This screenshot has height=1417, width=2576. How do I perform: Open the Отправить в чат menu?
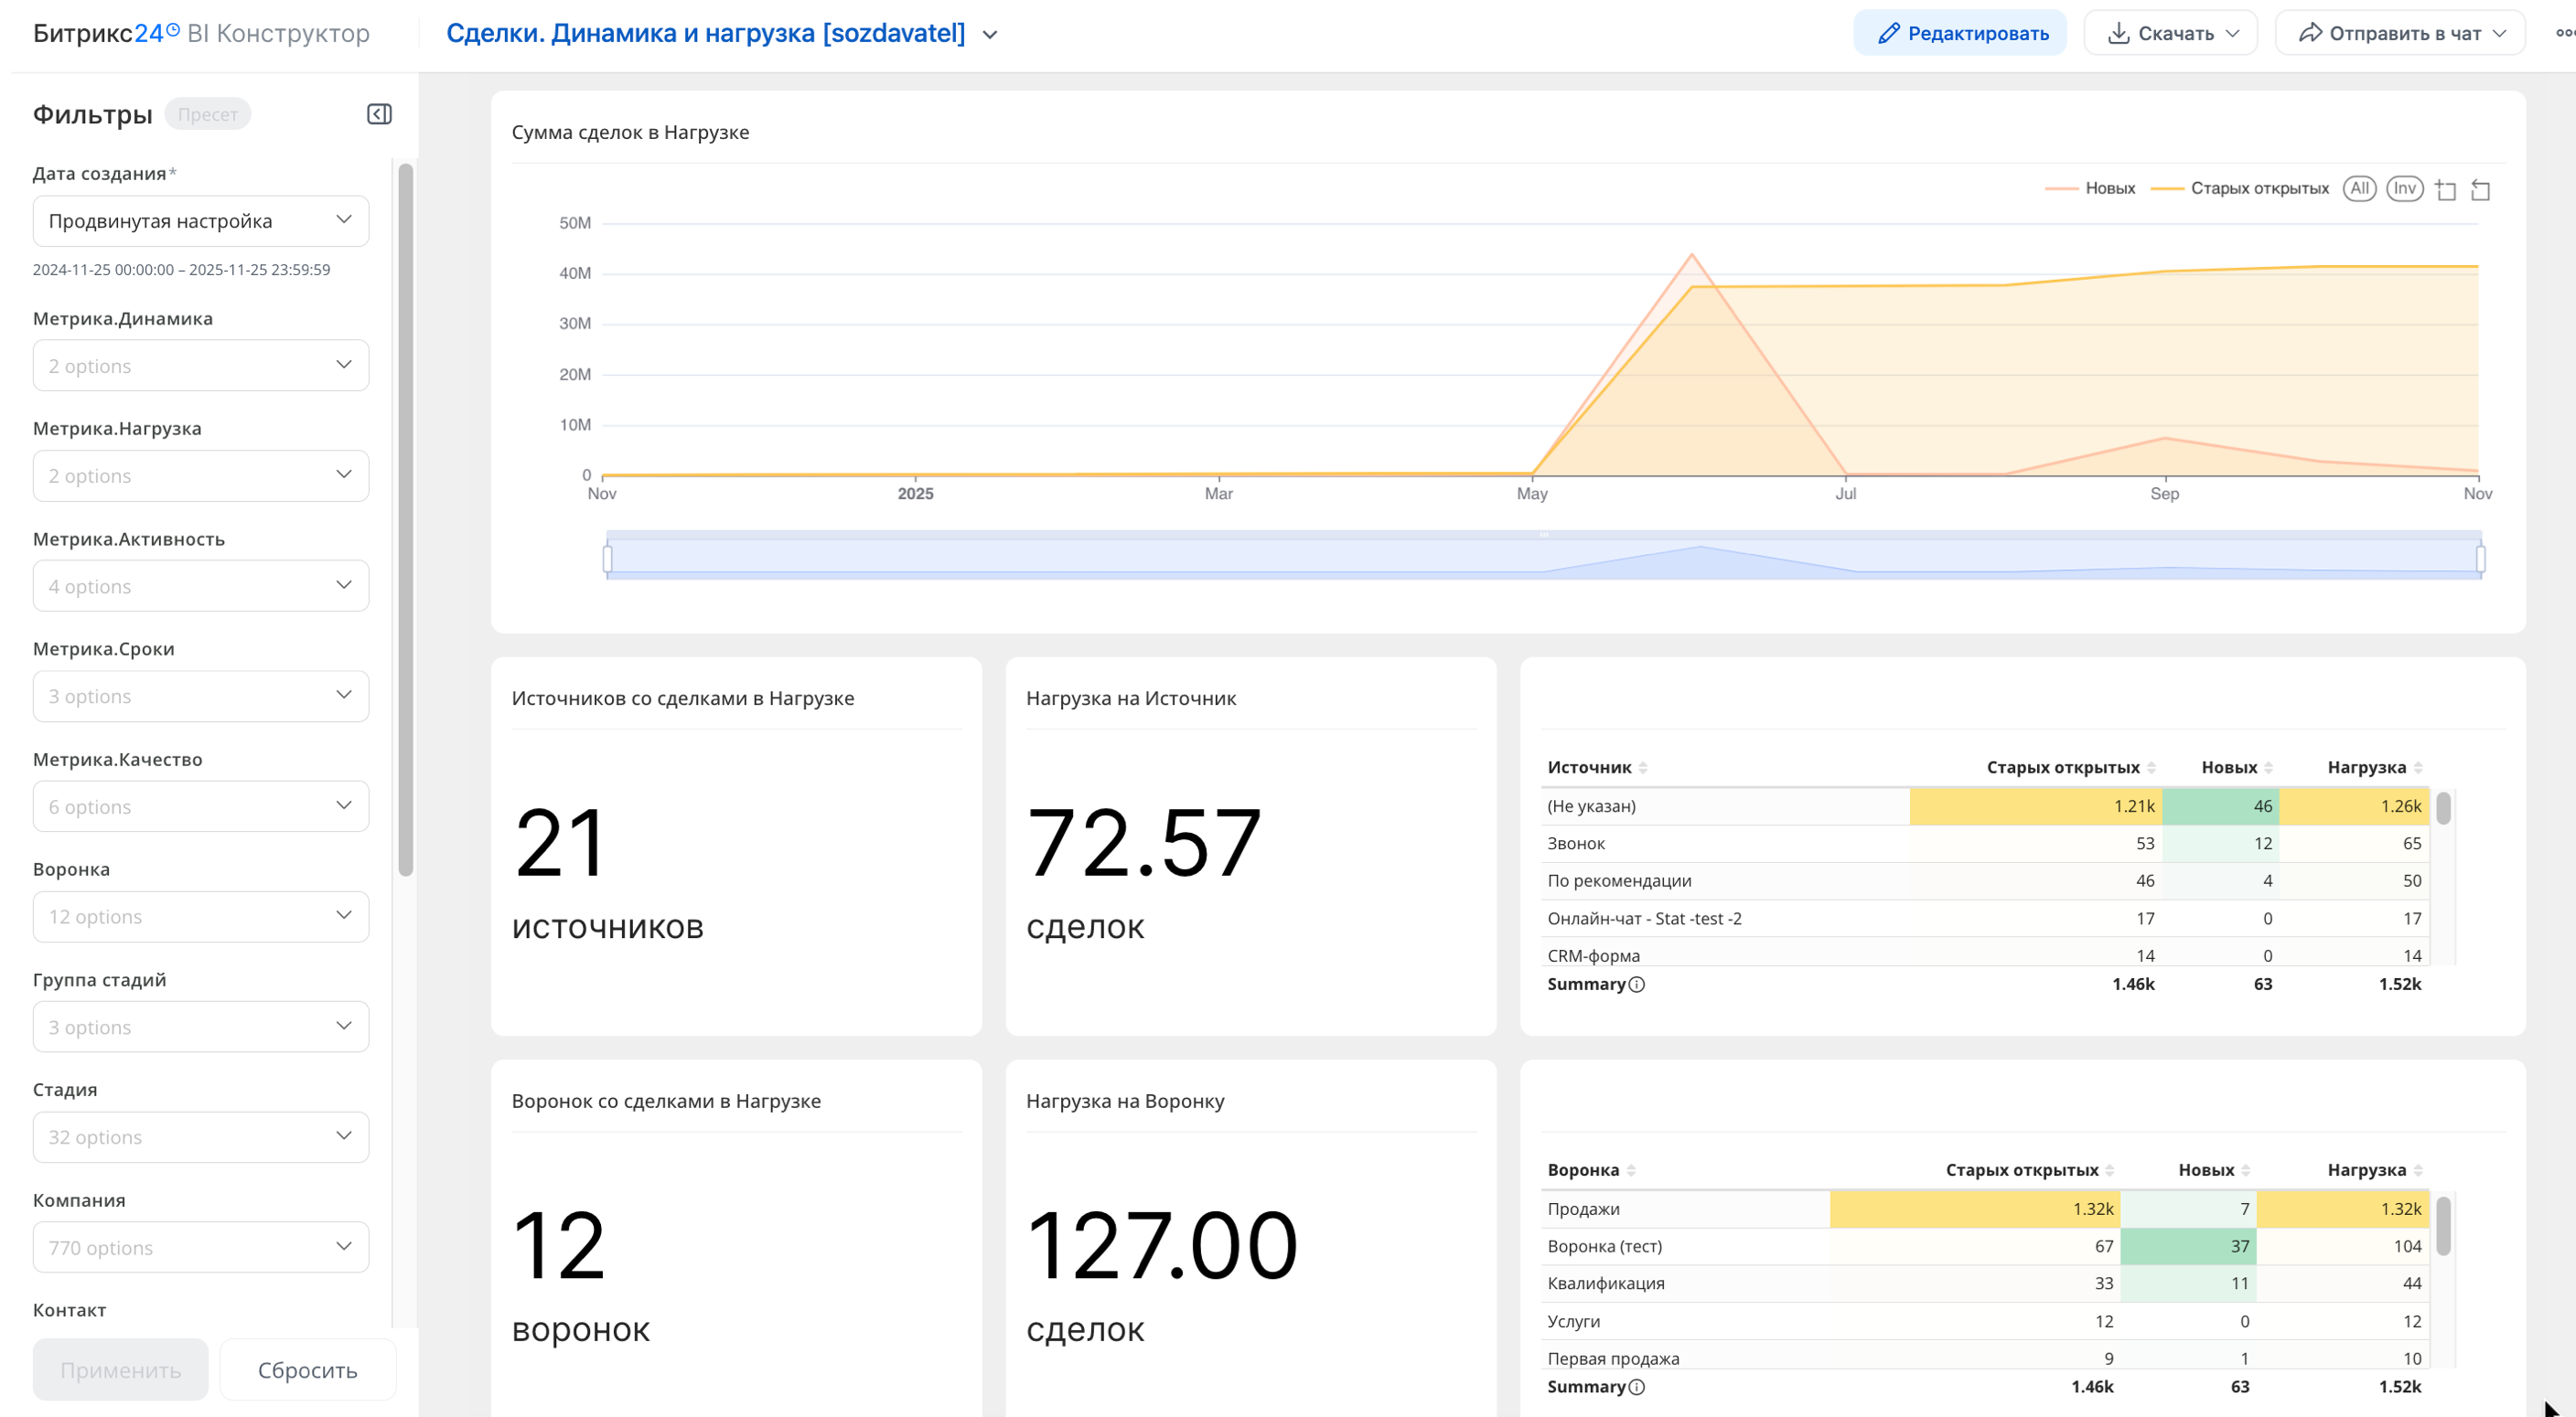[2399, 33]
